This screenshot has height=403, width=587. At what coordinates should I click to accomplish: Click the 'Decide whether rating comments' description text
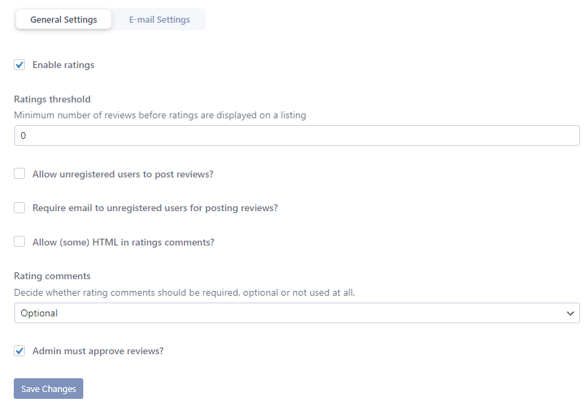(x=184, y=292)
